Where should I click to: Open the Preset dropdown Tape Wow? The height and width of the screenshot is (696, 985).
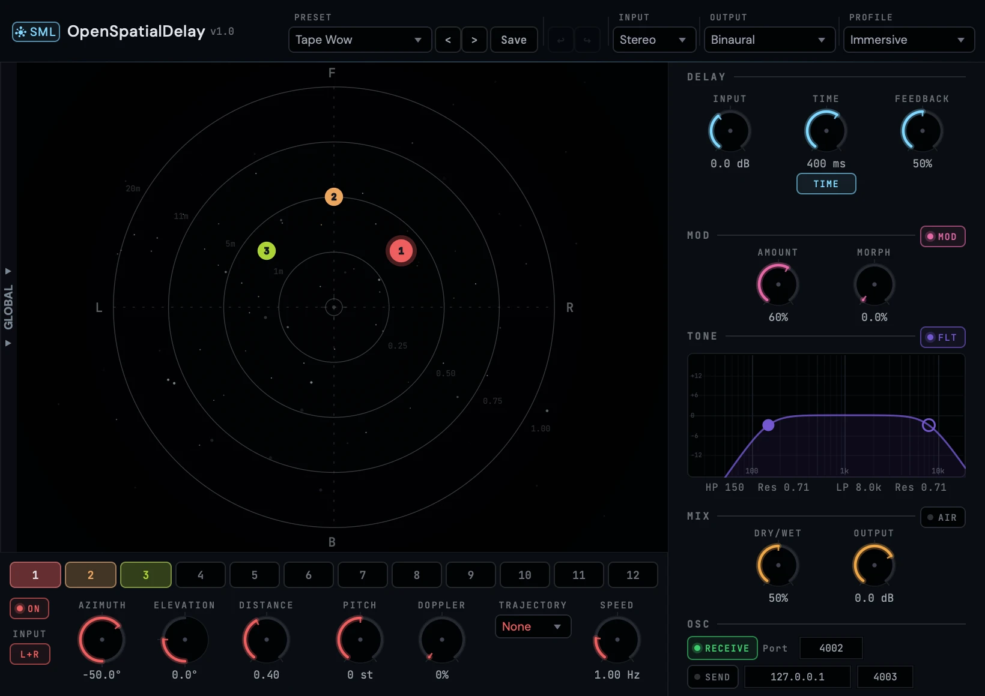pos(360,40)
